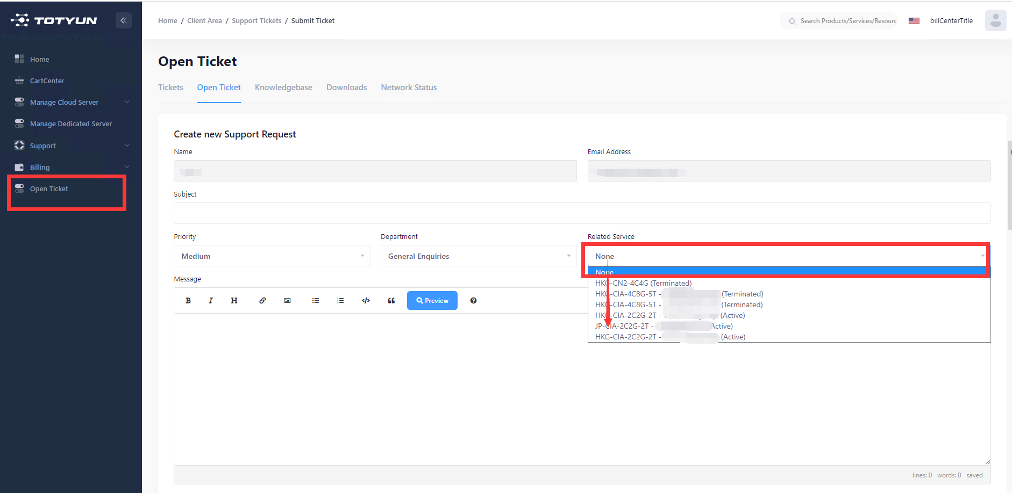The height and width of the screenshot is (493, 1012).
Task: Apply italic formatting in the editor
Action: [211, 301]
